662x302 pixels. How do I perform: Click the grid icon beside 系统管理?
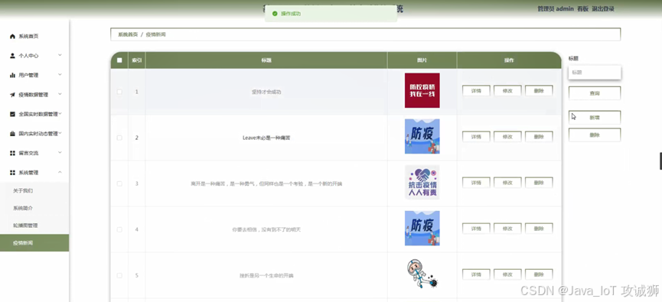coord(12,173)
